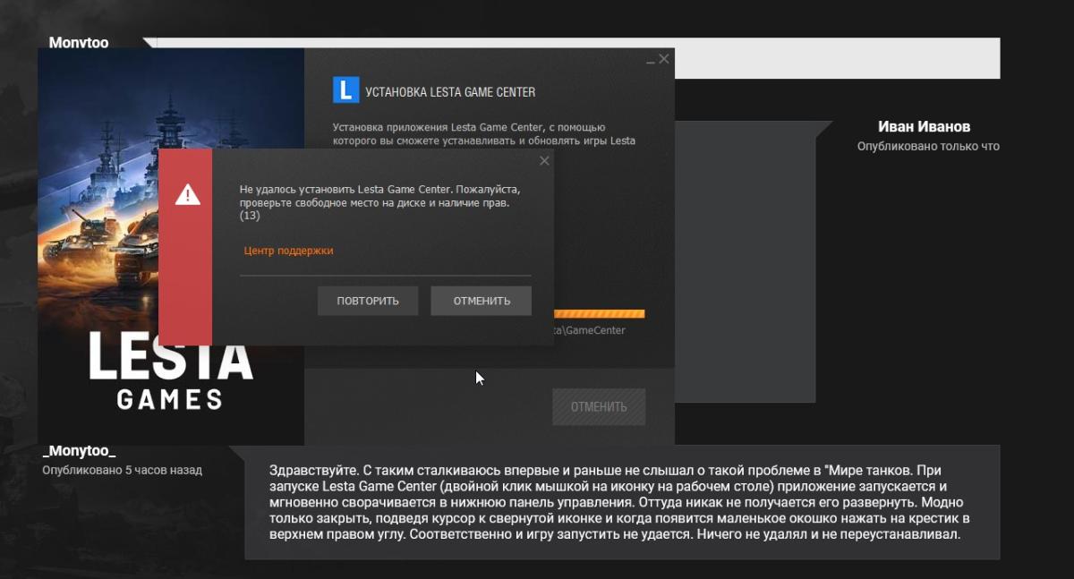Open the Центр поддержки link
Viewport: 1074px width, 579px height.
288,251
